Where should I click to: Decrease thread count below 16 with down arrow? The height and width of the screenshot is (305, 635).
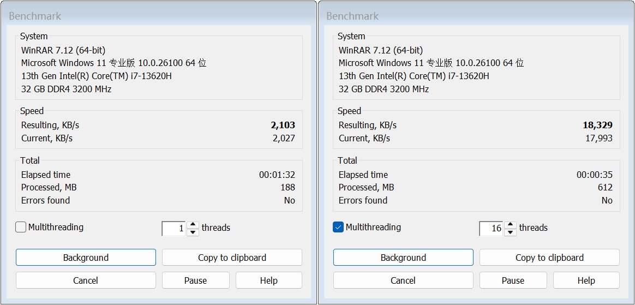point(510,232)
